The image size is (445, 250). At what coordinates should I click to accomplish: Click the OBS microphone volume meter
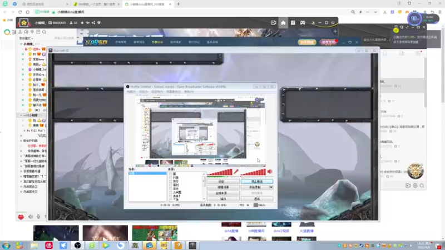(220, 172)
